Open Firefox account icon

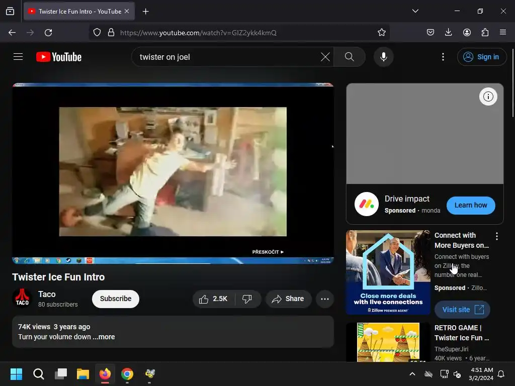click(467, 32)
